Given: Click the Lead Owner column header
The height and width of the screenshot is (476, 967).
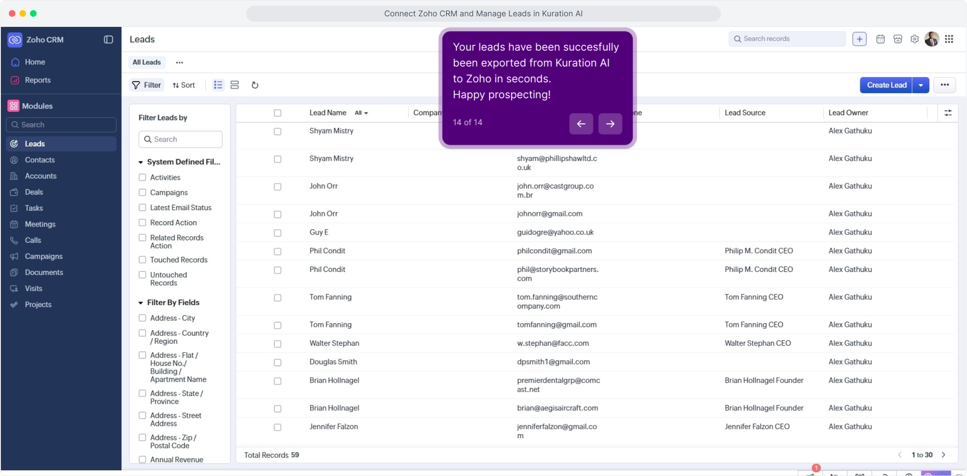Looking at the screenshot, I should pos(848,113).
